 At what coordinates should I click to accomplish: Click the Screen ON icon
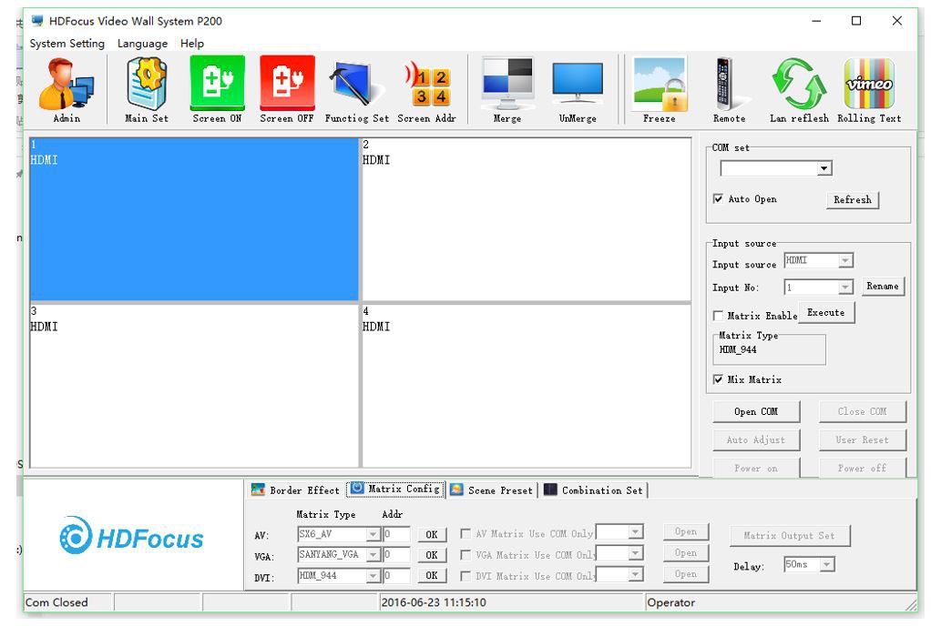216,86
